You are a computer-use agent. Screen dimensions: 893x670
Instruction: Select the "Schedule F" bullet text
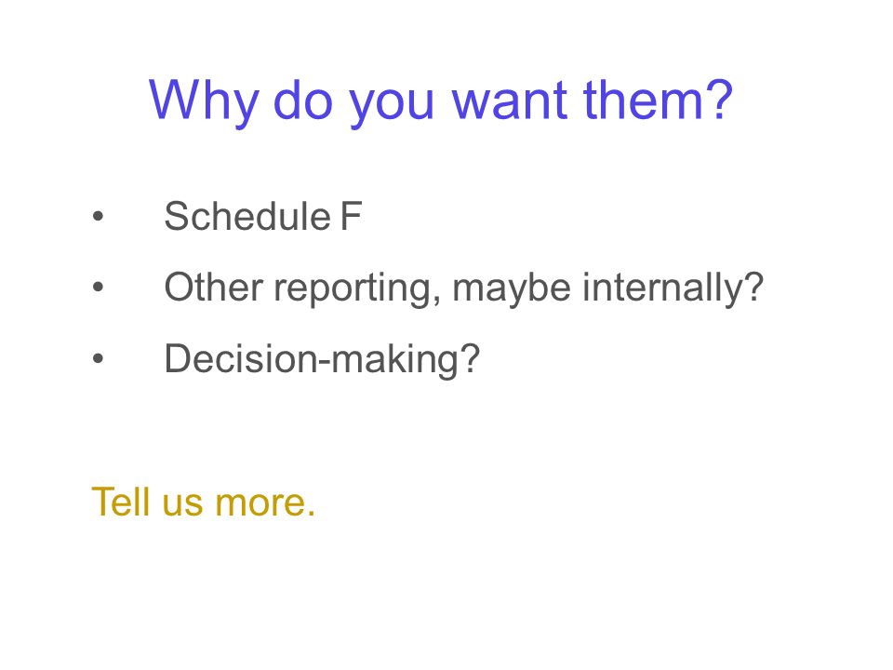coord(263,217)
